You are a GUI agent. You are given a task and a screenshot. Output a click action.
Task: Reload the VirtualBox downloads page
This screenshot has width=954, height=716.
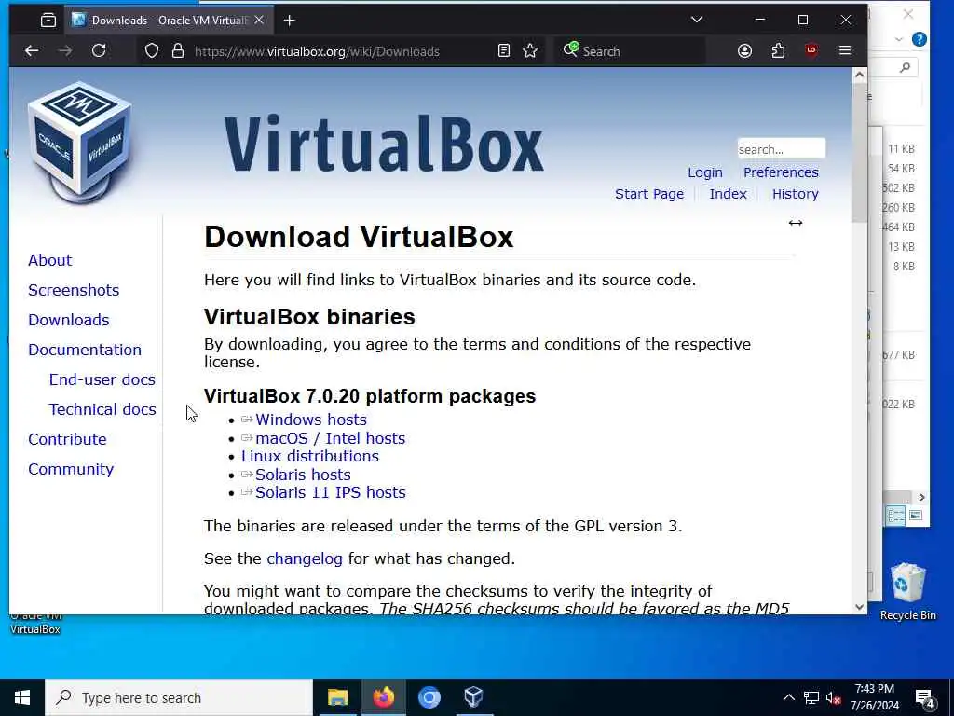click(x=99, y=51)
